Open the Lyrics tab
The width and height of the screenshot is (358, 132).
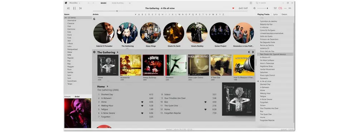coord(275,14)
